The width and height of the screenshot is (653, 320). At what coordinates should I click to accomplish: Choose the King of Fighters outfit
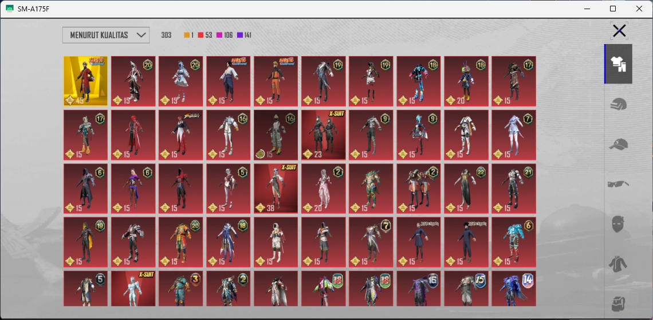coord(181,135)
